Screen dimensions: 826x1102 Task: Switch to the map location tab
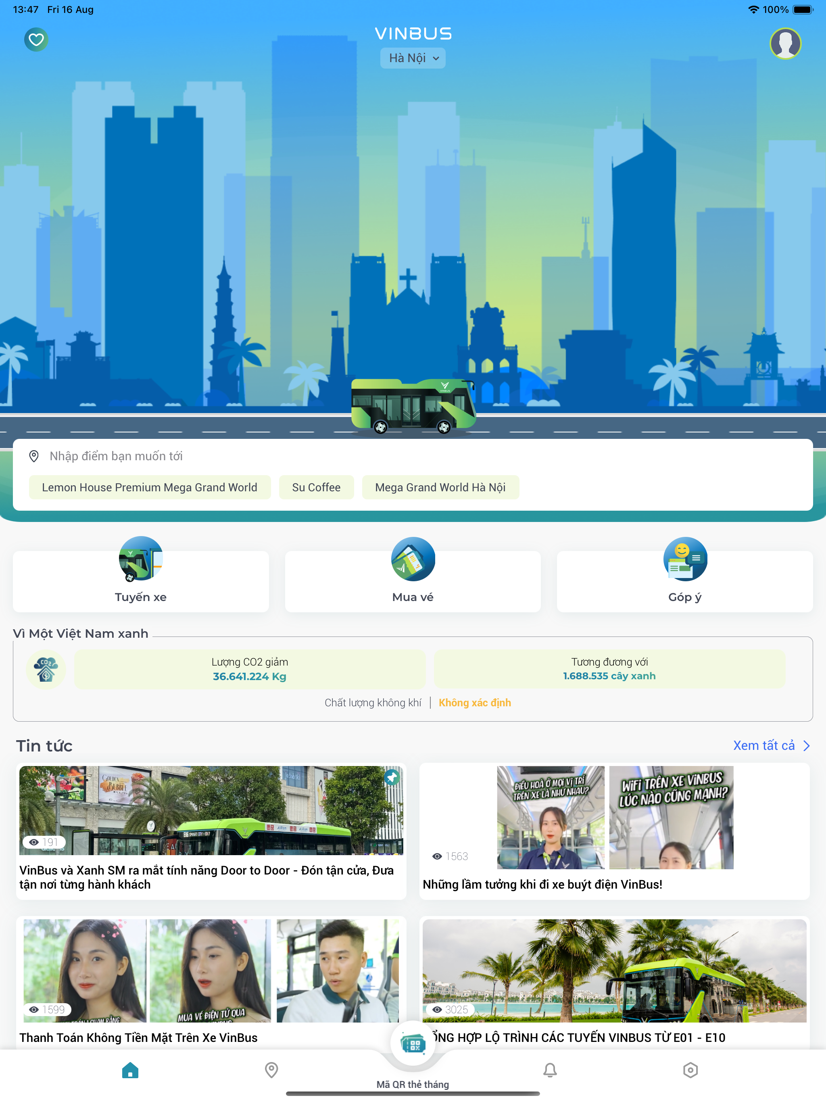point(271,1070)
